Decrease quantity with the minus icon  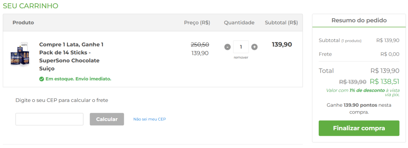[228, 47]
